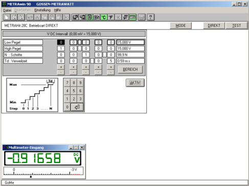
Task: Select N Schritte digit field showing 1
Action: (86, 55)
